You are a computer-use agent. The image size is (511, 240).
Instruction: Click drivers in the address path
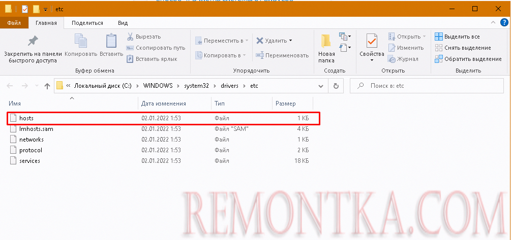(x=229, y=86)
